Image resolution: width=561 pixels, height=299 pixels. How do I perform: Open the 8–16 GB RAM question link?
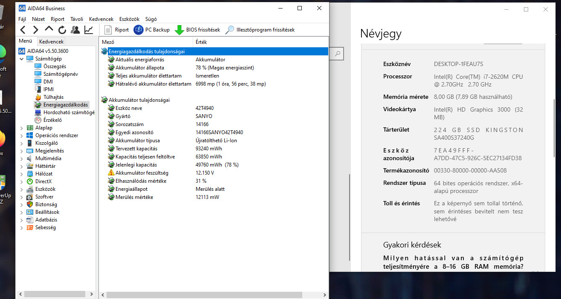click(x=453, y=263)
